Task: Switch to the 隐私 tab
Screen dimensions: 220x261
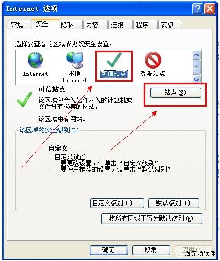Action: [67, 25]
